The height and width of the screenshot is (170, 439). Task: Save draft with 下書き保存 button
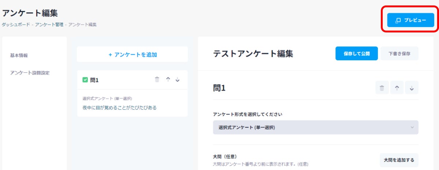click(x=399, y=53)
